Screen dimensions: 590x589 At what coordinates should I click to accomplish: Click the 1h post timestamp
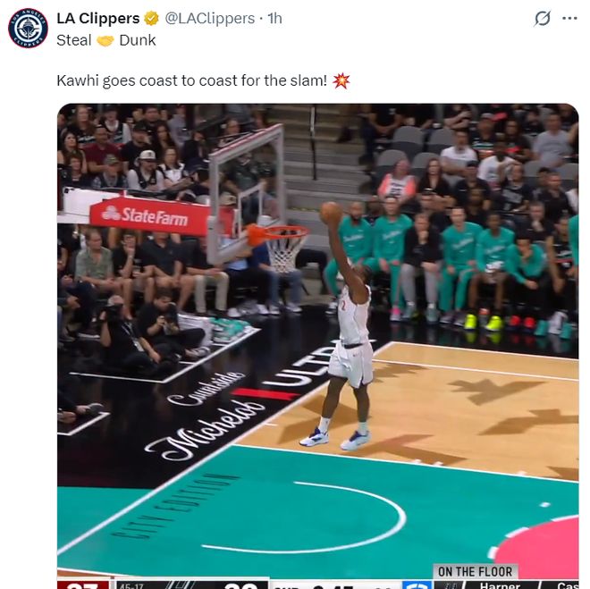pos(274,19)
